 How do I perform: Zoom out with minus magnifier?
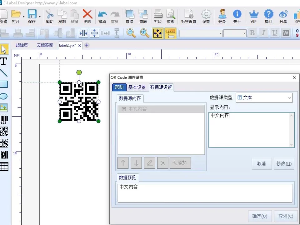click(x=131, y=33)
